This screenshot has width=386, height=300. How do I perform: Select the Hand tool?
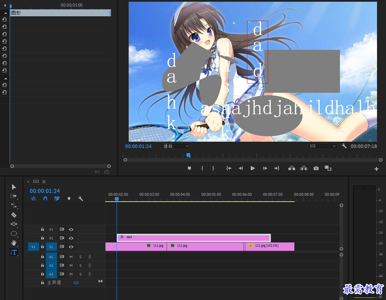click(x=14, y=243)
